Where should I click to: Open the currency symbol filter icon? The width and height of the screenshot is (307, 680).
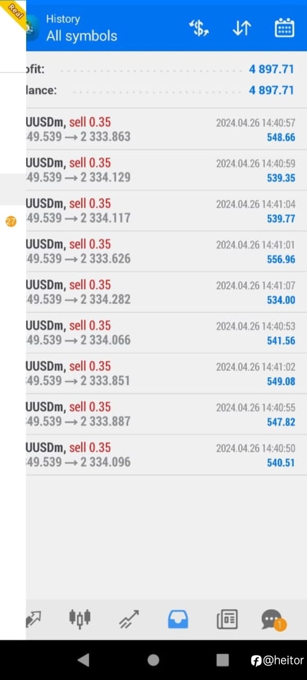199,28
